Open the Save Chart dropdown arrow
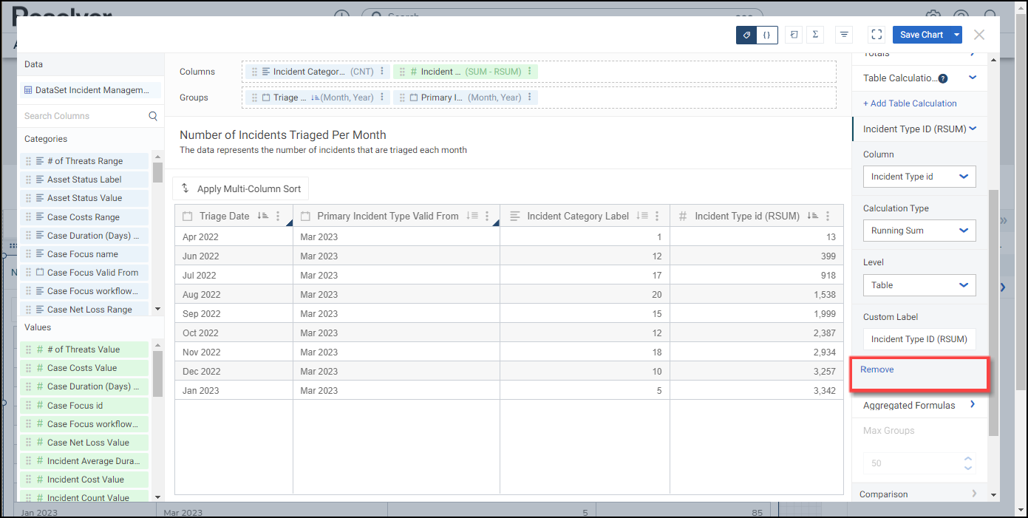The width and height of the screenshot is (1028, 518). (957, 35)
